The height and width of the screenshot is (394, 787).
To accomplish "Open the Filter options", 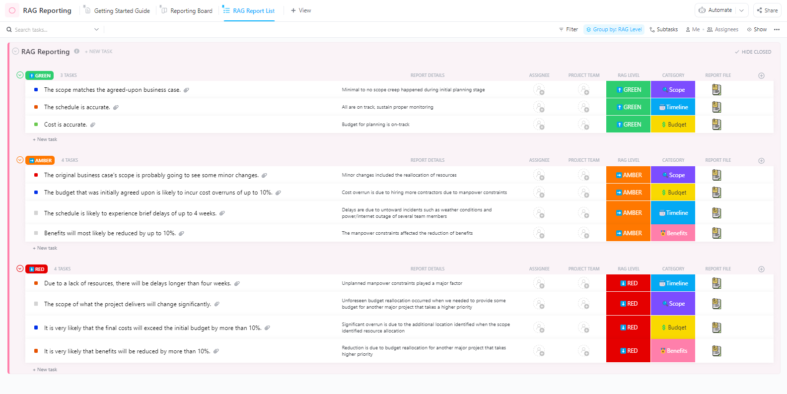I will [x=569, y=30].
